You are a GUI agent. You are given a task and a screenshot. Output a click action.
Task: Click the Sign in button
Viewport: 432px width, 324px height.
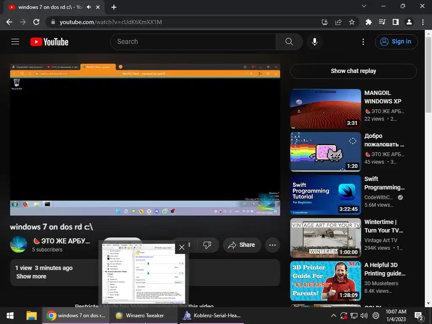point(396,42)
